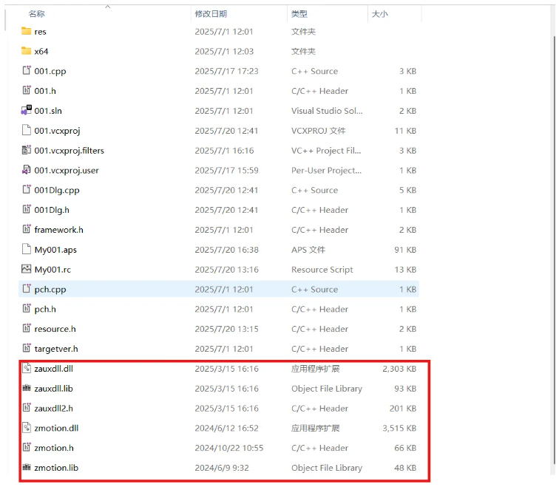
Task: Click the 001.h header file icon
Action: pyautogui.click(x=27, y=90)
